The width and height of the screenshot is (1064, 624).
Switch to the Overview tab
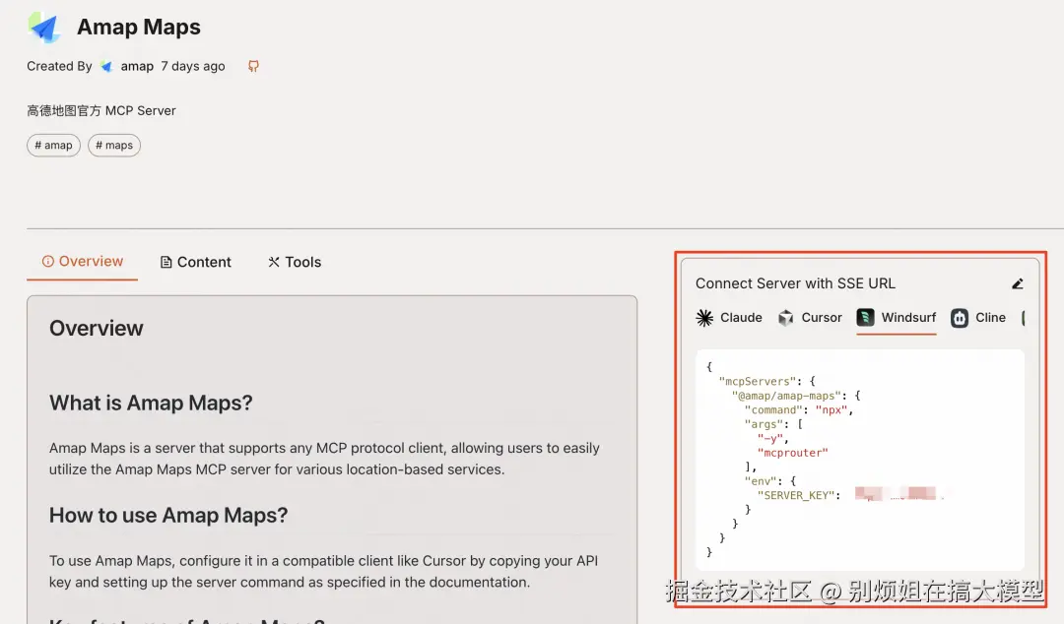tap(82, 261)
